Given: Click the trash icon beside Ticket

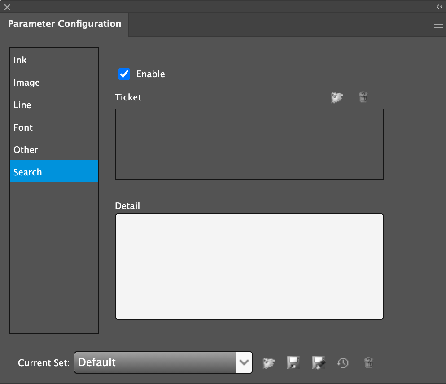Looking at the screenshot, I should coord(363,97).
